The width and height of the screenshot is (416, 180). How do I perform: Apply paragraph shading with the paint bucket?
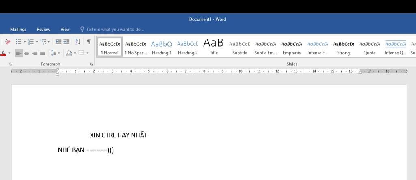[x=69, y=53]
